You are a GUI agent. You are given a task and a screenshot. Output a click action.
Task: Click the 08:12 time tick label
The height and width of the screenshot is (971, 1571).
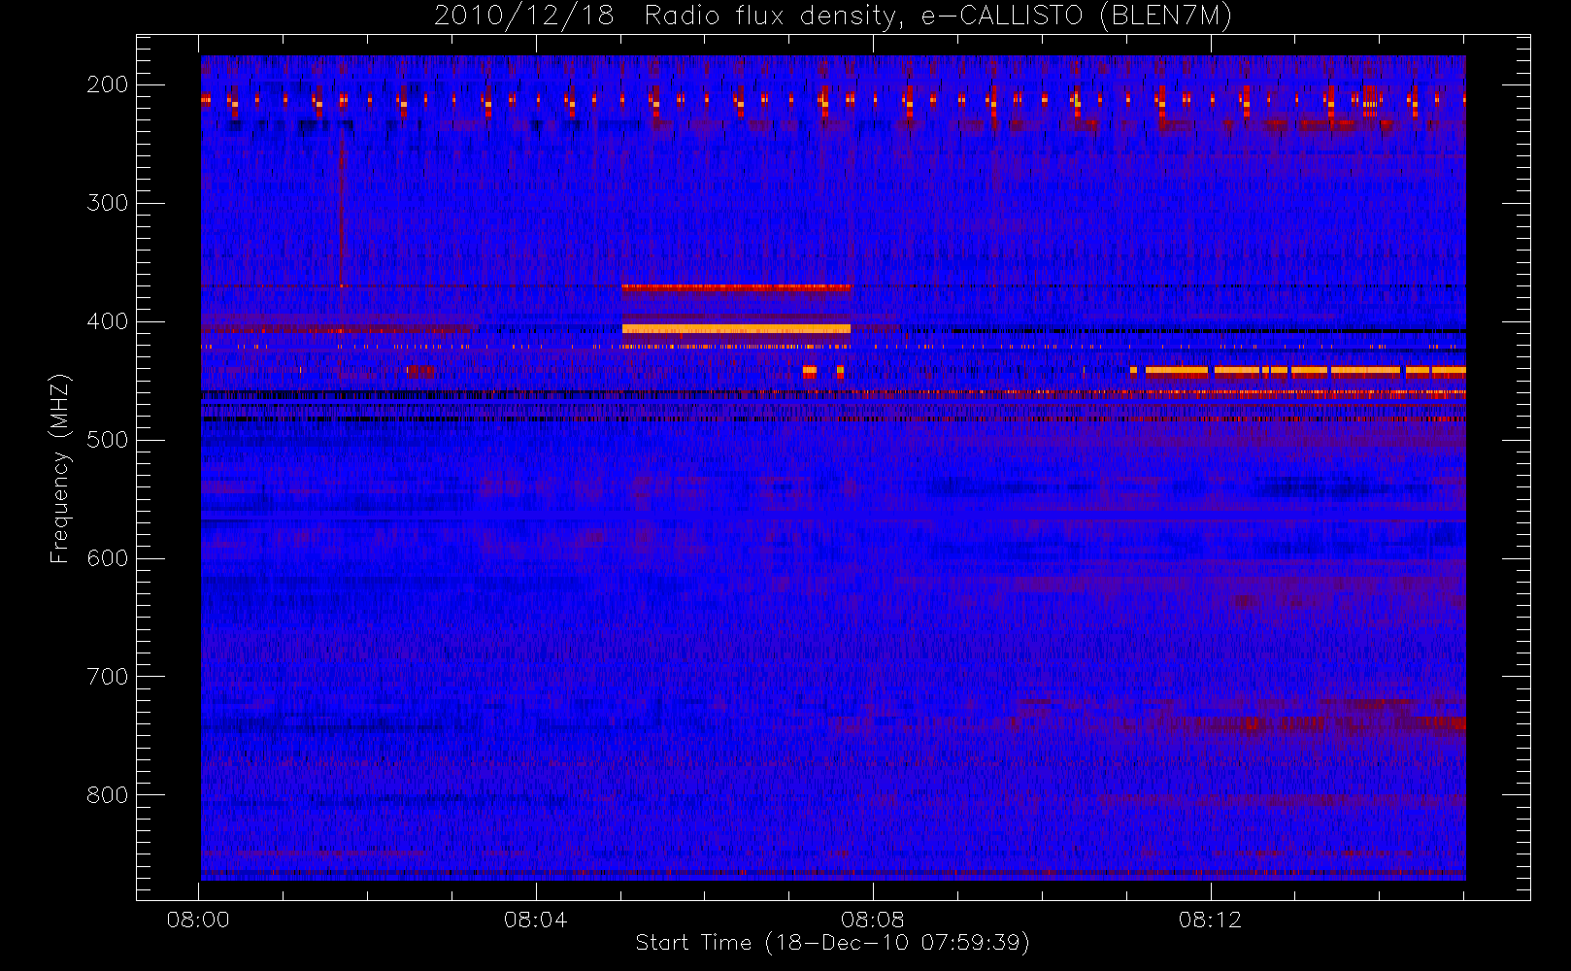pos(1210,920)
